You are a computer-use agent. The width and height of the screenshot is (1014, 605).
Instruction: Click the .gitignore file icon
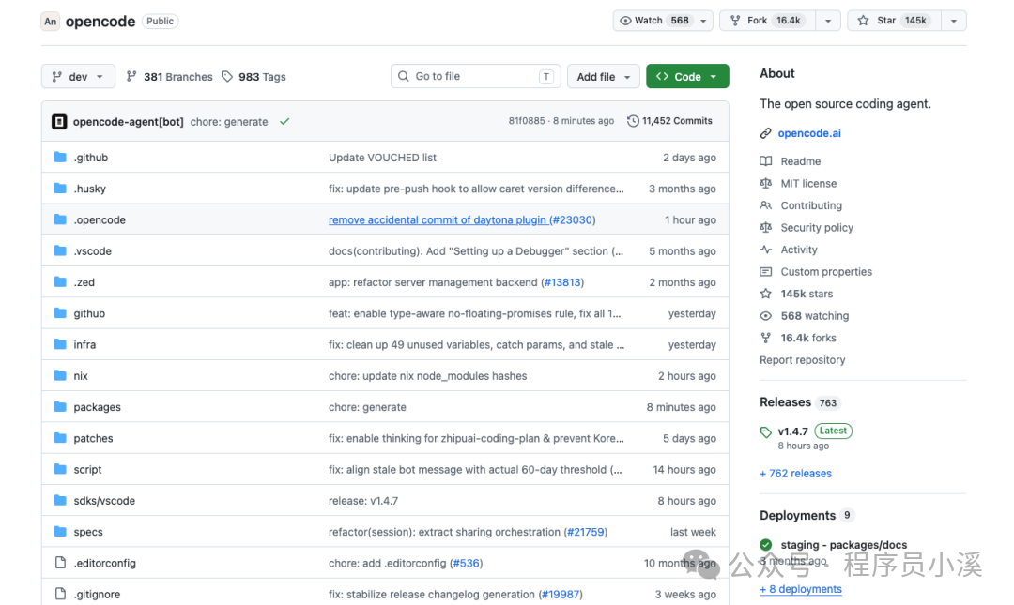(60, 594)
